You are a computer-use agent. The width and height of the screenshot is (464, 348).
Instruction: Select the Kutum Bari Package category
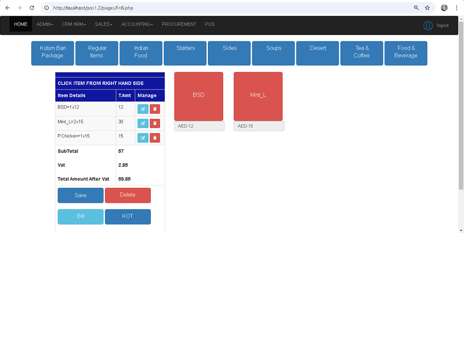coord(53,53)
